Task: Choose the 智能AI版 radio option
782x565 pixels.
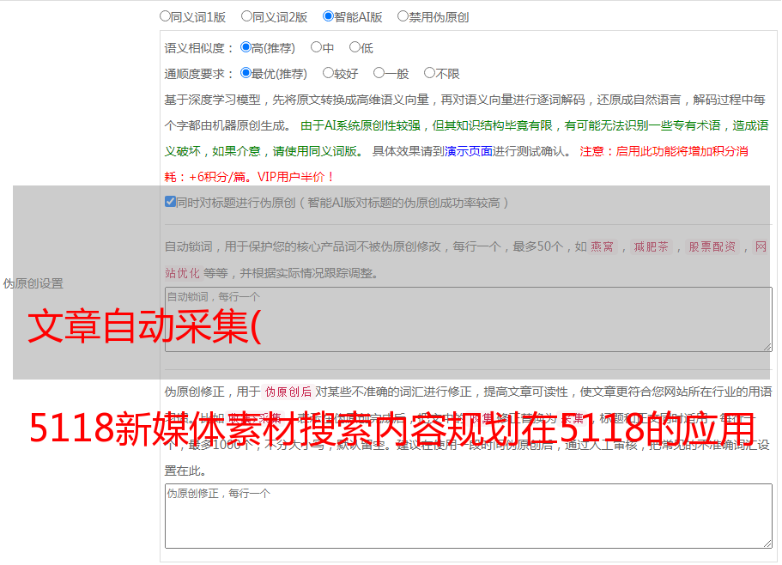Action: (x=328, y=16)
